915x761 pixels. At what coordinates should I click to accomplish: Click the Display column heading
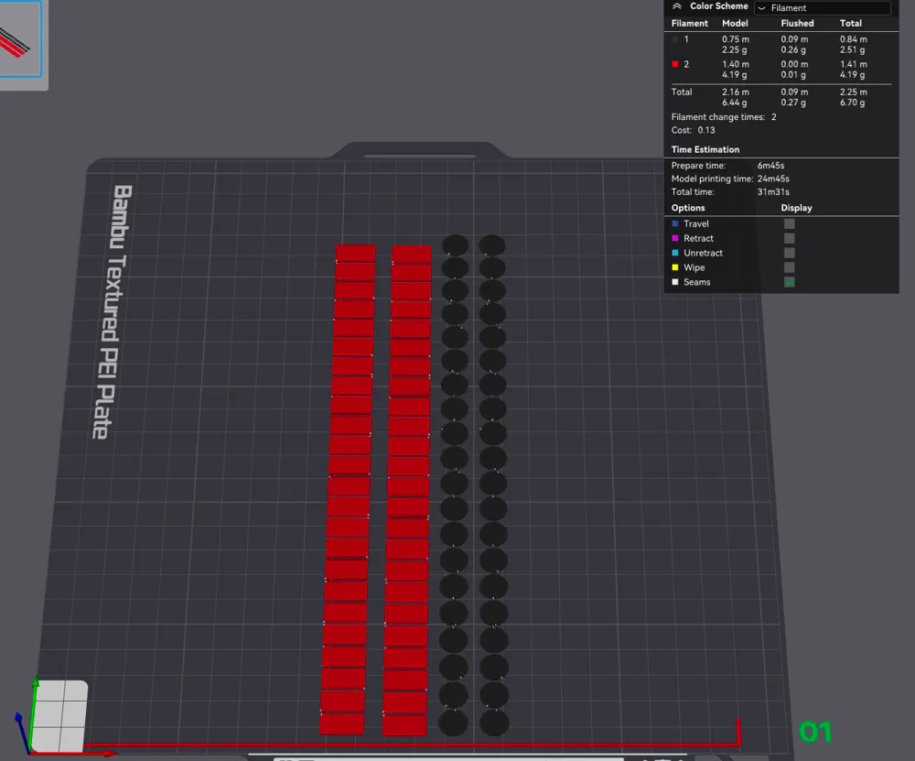point(797,208)
